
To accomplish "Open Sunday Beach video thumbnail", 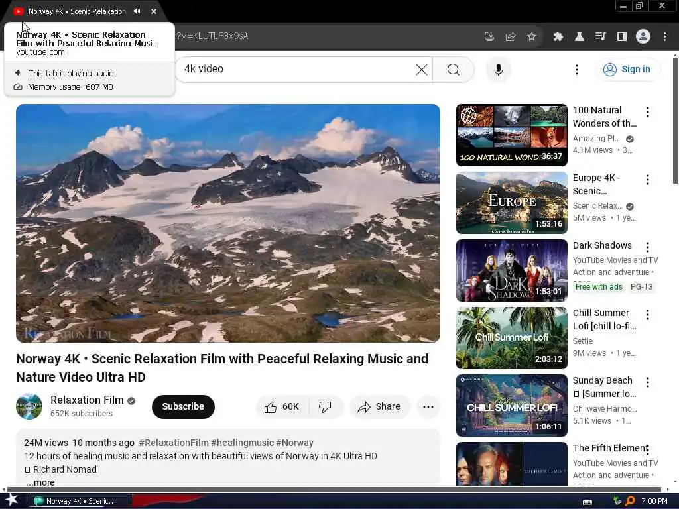I will click(x=511, y=405).
